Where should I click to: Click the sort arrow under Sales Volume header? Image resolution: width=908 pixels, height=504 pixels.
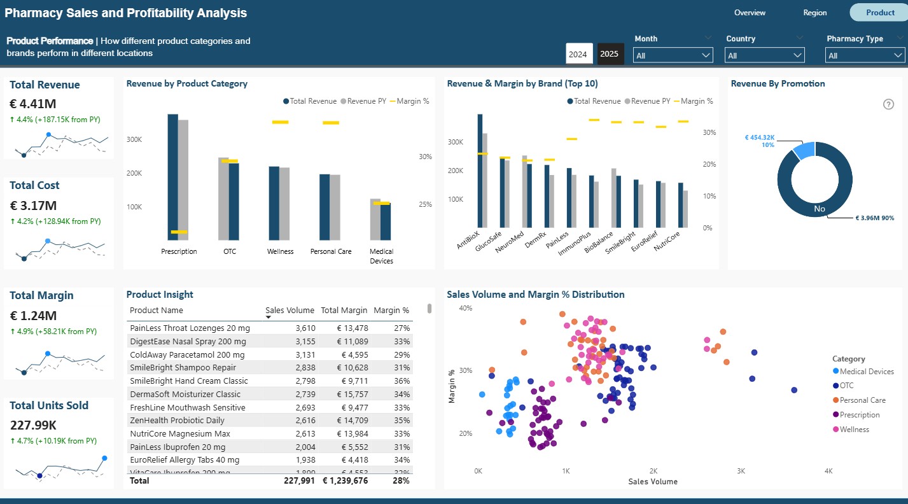[x=269, y=318]
